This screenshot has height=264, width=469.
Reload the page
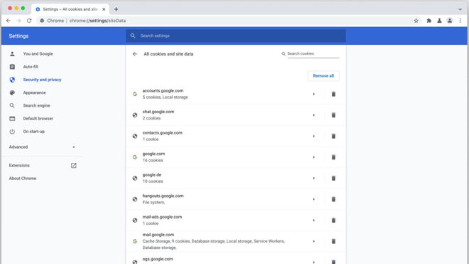point(29,21)
